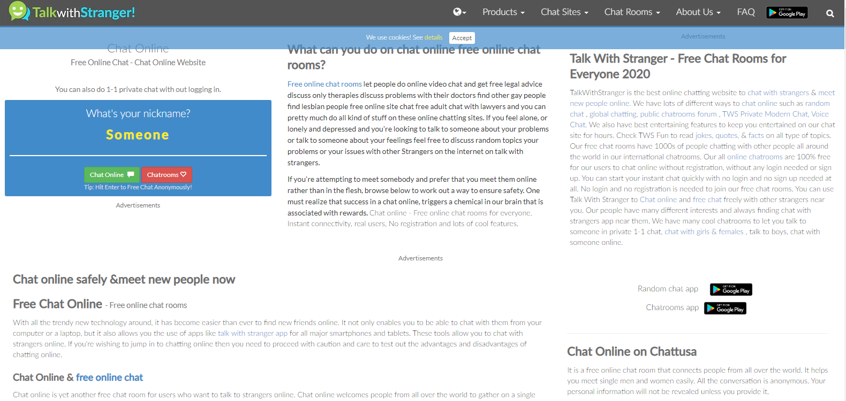Click the nickname input field
The height and width of the screenshot is (401, 846).
click(x=138, y=135)
